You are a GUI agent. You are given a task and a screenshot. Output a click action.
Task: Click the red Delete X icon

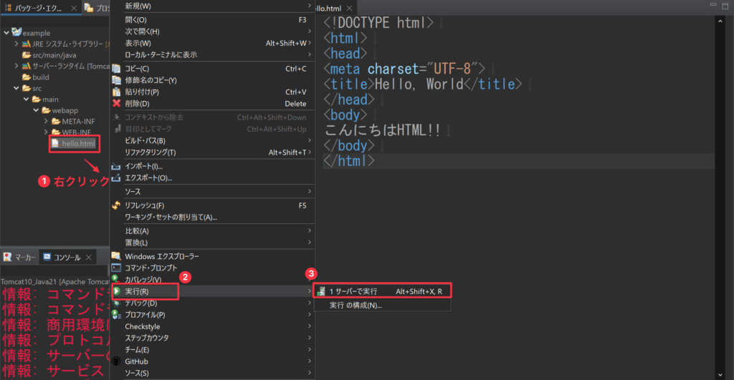pos(116,104)
